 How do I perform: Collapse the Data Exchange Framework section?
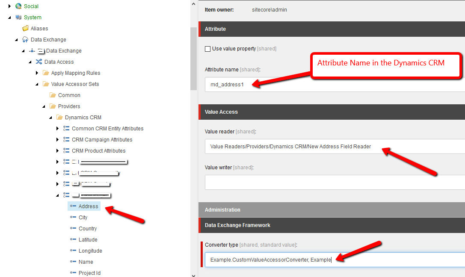pos(332,225)
